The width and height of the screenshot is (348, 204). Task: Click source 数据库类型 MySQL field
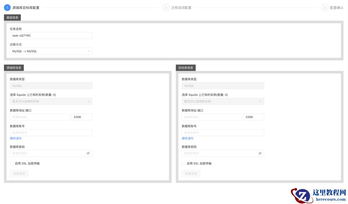[51, 86]
